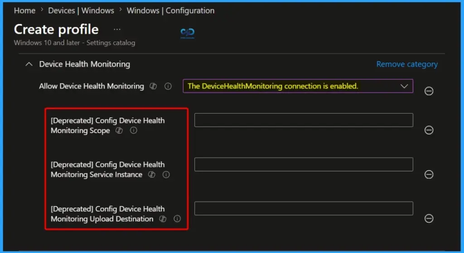The image size is (464, 253).
Task: Select the Allow Device Health Monitoring label
Action: coord(92,86)
